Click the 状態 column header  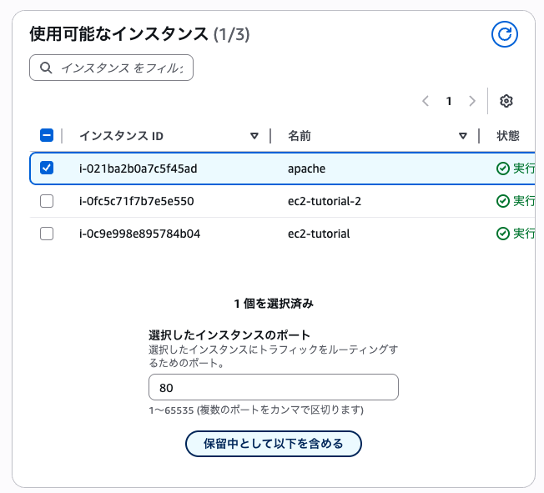point(508,136)
